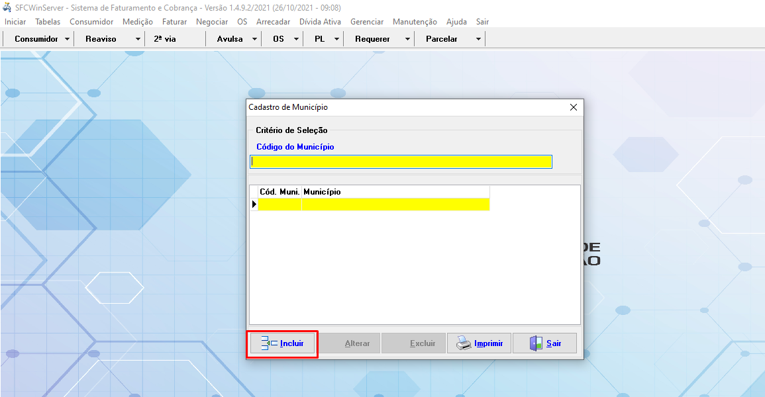Screen dimensions: 765x397
Task: Open the Avulsa dropdown arrow
Action: pyautogui.click(x=254, y=39)
